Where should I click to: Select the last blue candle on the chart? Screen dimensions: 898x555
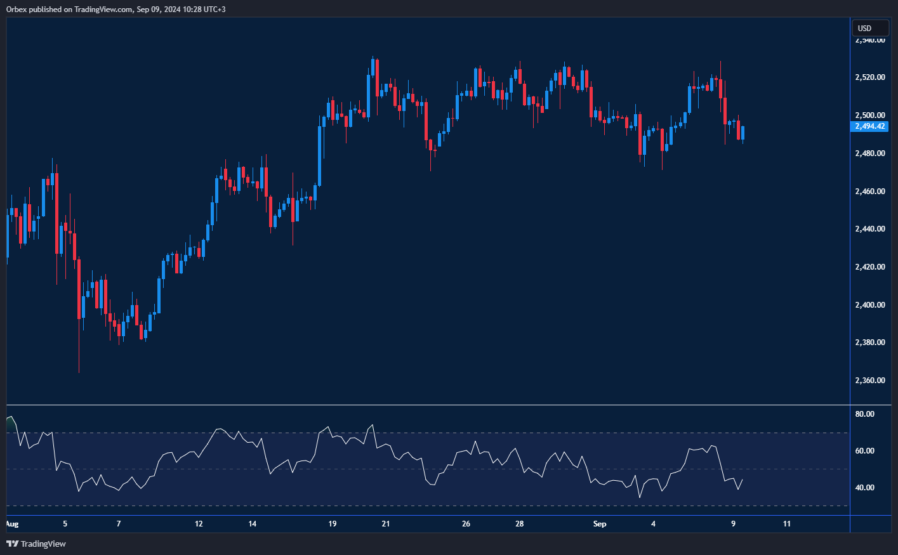pyautogui.click(x=743, y=133)
